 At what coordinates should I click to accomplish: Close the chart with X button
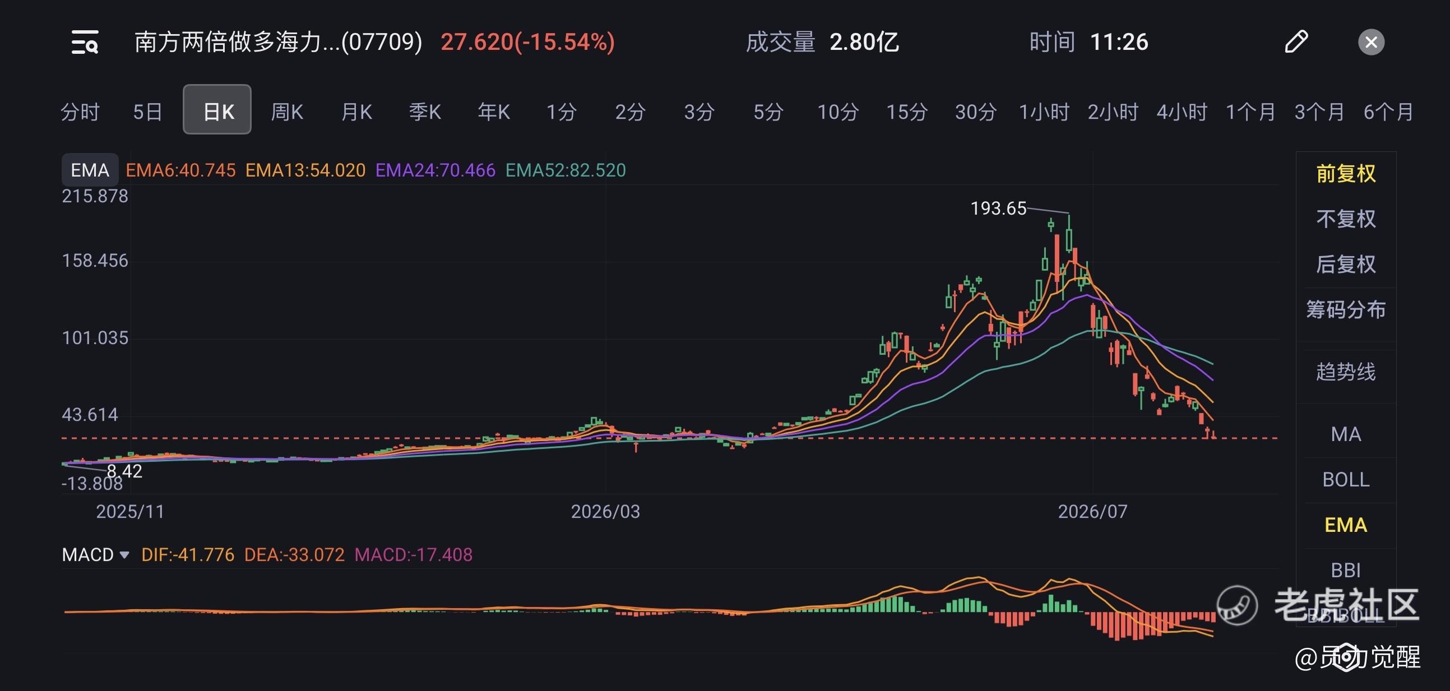pyautogui.click(x=1371, y=42)
